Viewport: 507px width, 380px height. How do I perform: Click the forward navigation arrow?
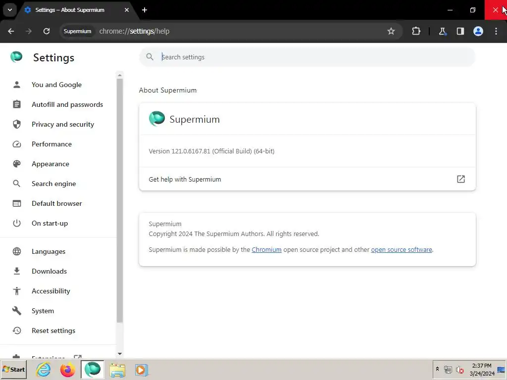pos(29,31)
